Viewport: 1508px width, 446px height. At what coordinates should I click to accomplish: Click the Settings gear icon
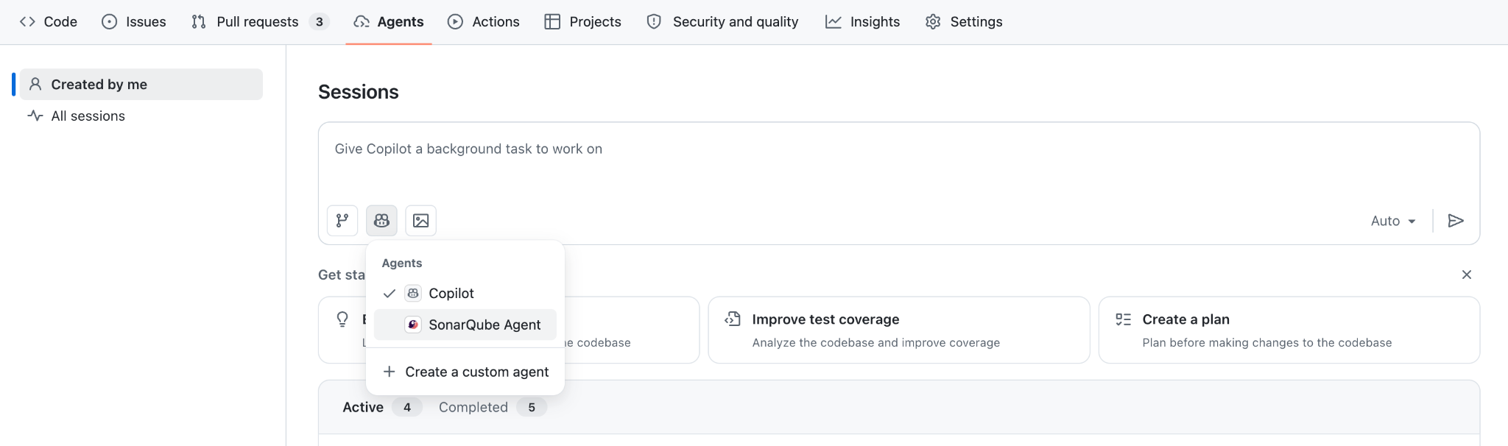(x=934, y=21)
